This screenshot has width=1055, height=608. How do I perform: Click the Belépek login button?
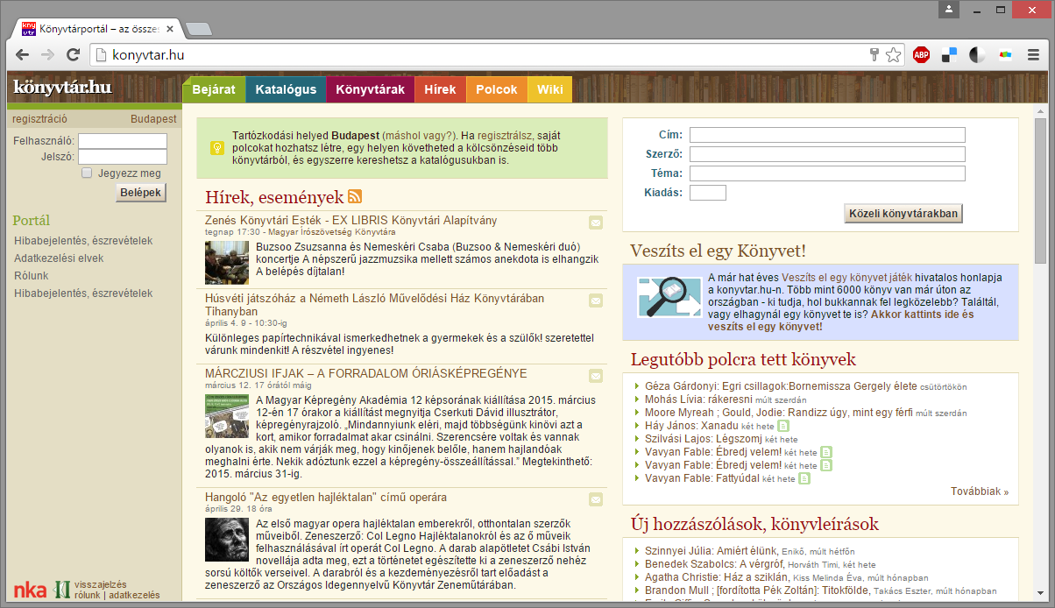coord(141,193)
